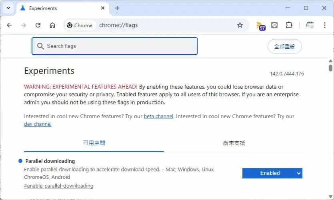Go back with the browser back arrow
This screenshot has width=334, height=200.
(9, 25)
